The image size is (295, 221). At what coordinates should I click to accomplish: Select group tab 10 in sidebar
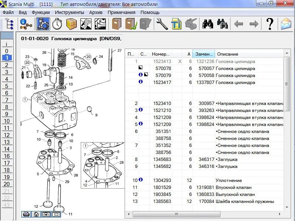7,121
